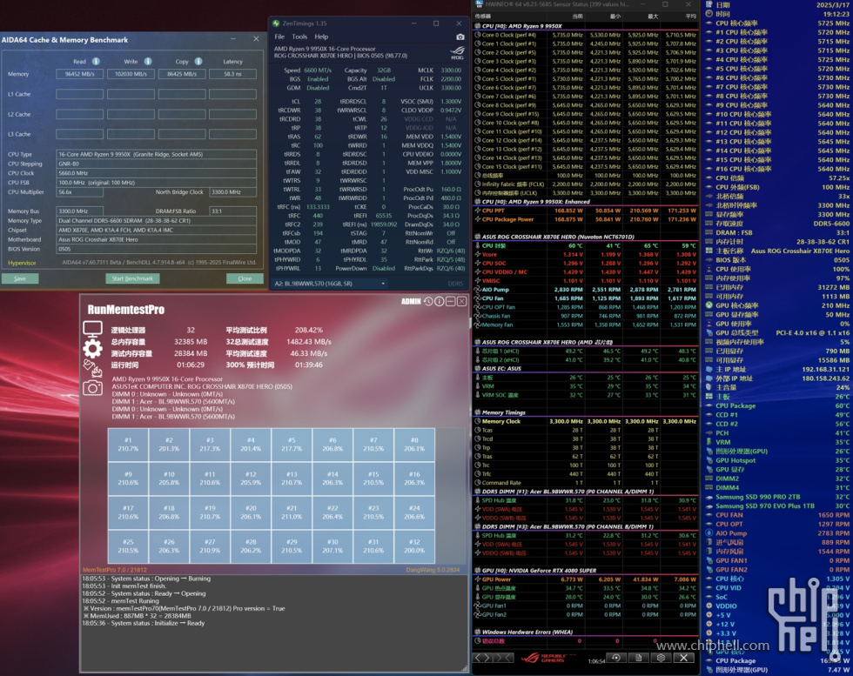The image size is (853, 676).
Task: Open RunMemtestPro history clock icon
Action: click(428, 301)
